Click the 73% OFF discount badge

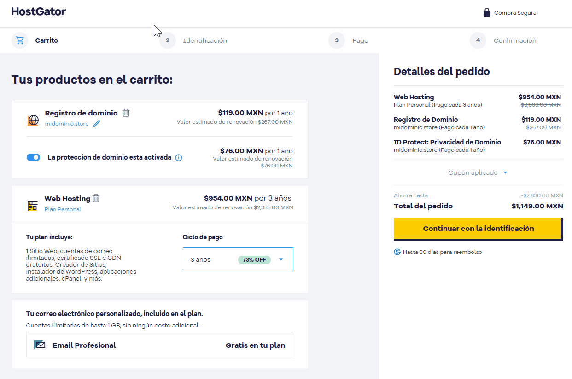point(254,259)
